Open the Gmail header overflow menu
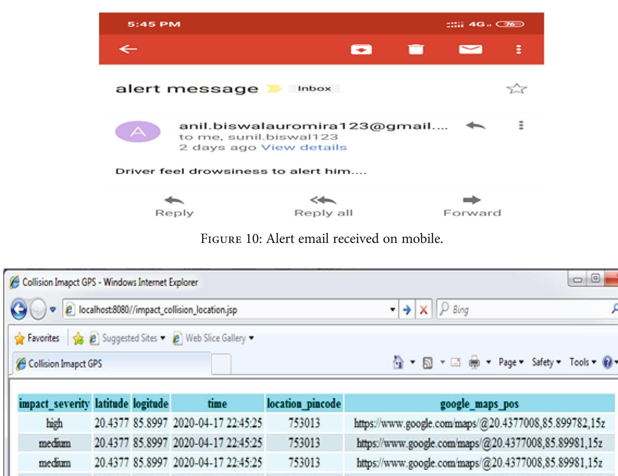Screen dimensions: 618x476 tap(519, 49)
